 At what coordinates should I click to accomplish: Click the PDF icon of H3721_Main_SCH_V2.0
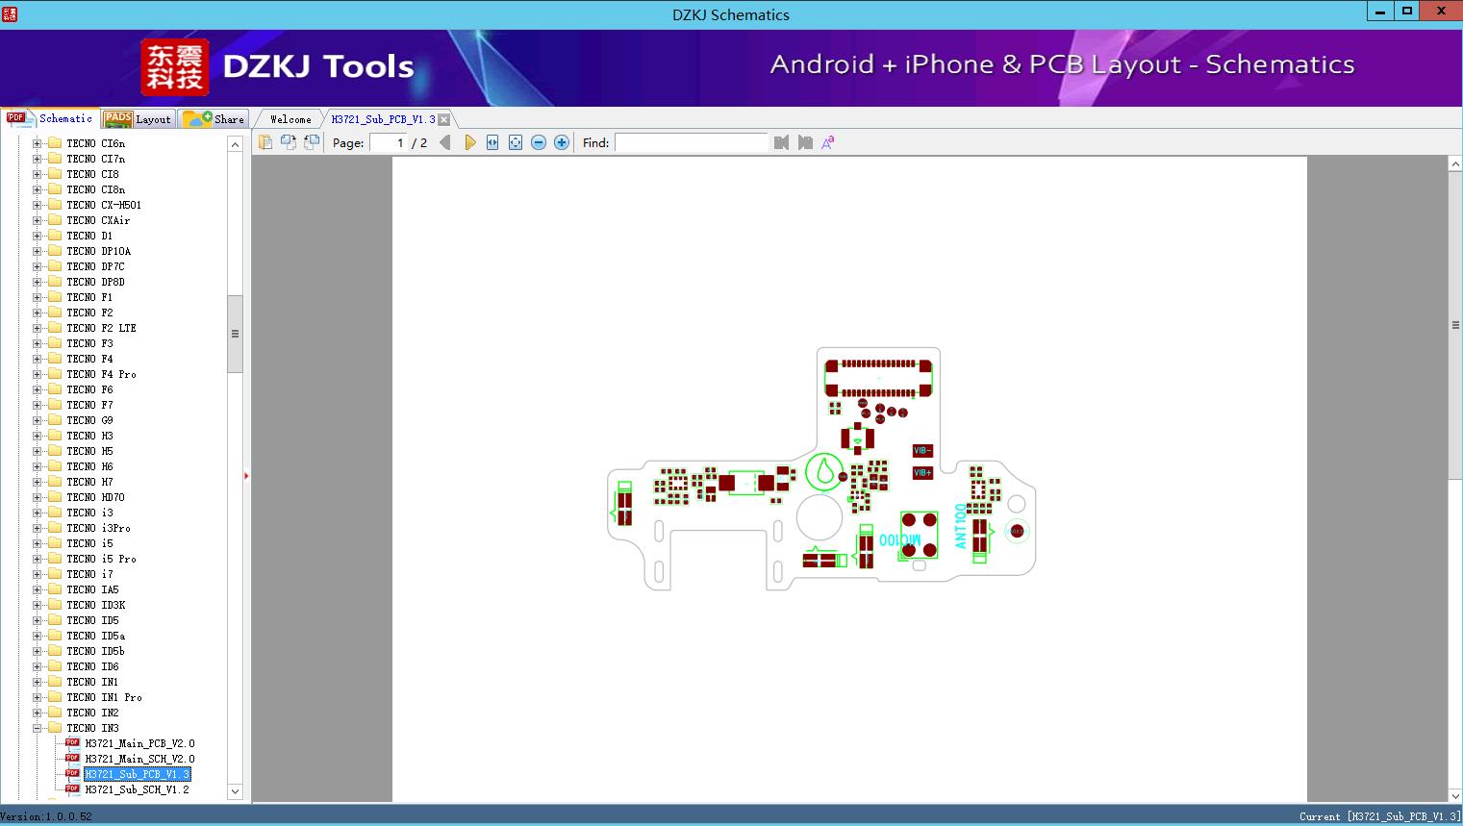[x=72, y=759]
